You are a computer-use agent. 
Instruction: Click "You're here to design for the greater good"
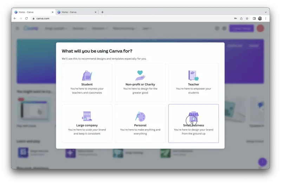click(140, 91)
